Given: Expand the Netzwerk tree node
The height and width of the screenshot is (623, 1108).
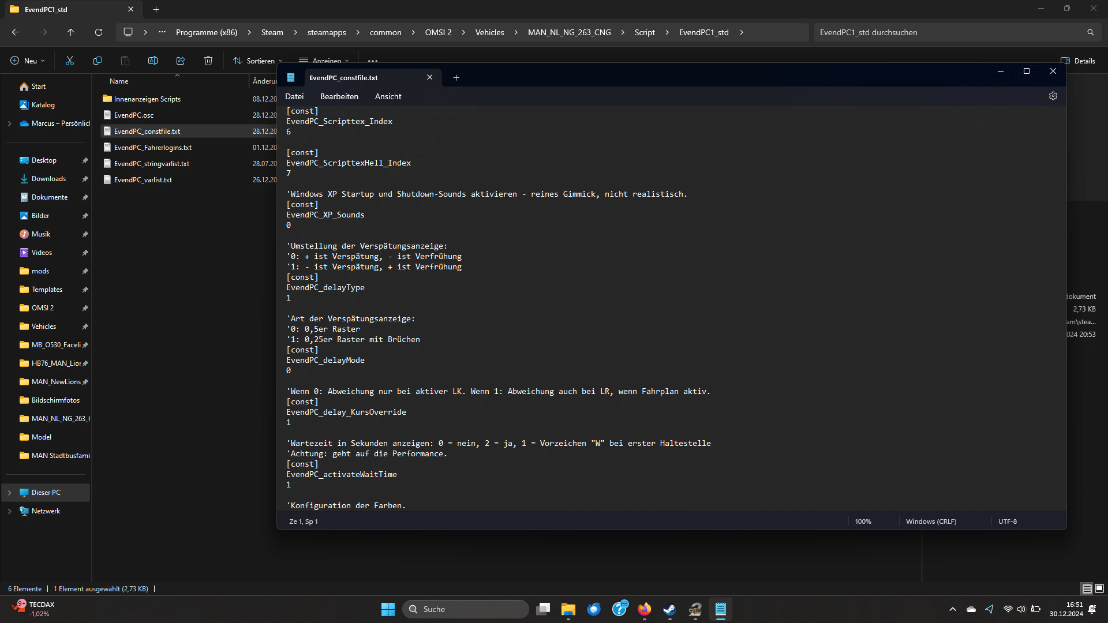Looking at the screenshot, I should tap(9, 511).
